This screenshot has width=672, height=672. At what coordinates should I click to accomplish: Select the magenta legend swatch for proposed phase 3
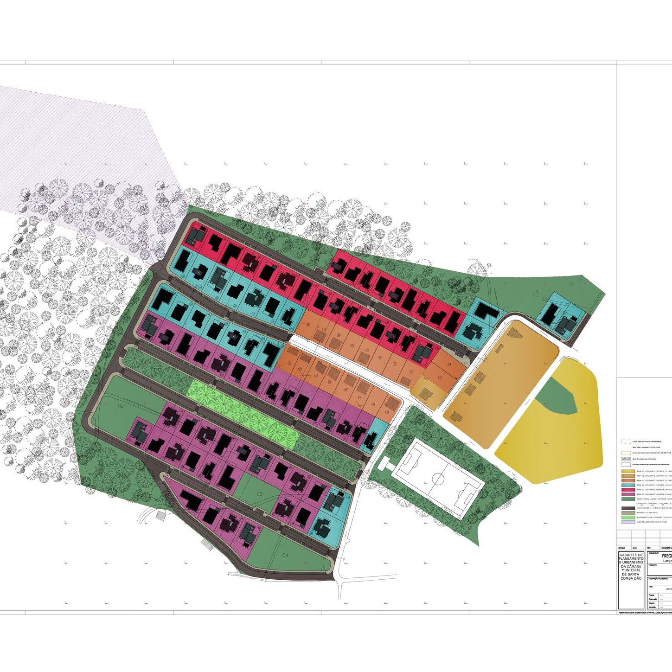[x=628, y=494]
